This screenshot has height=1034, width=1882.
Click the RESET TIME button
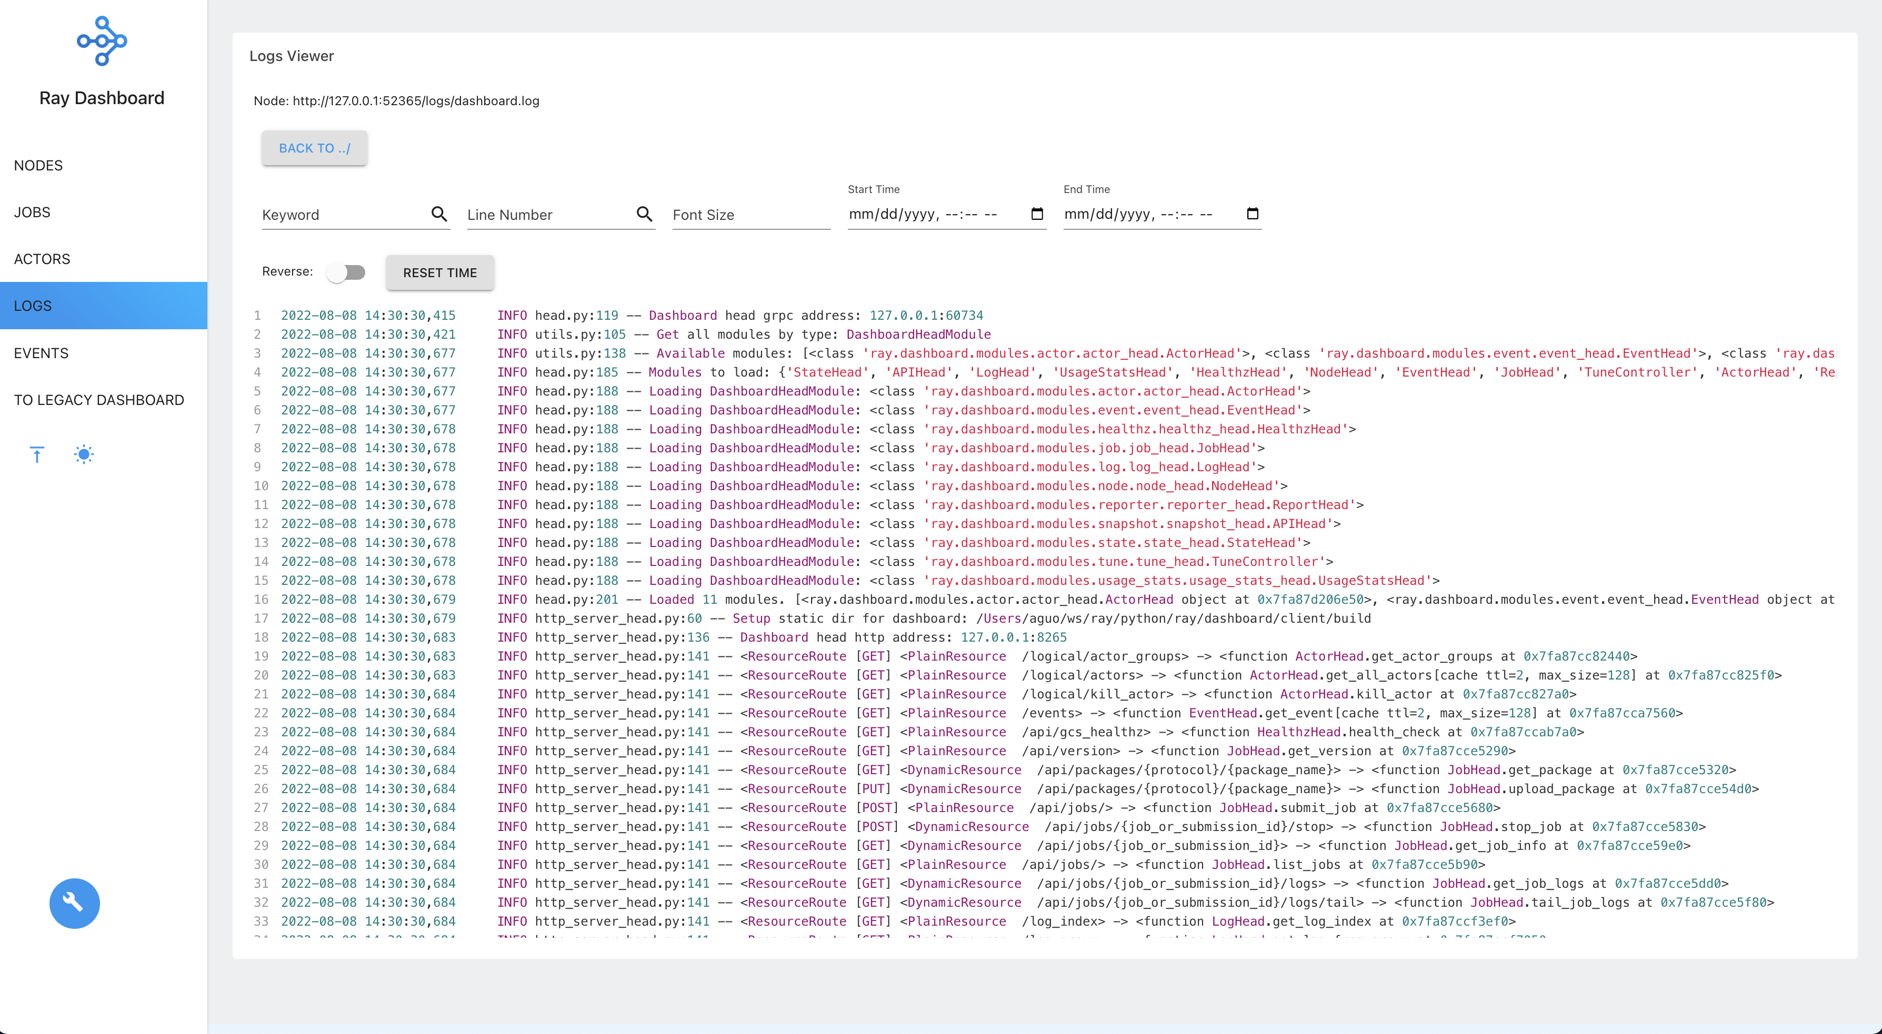point(440,272)
